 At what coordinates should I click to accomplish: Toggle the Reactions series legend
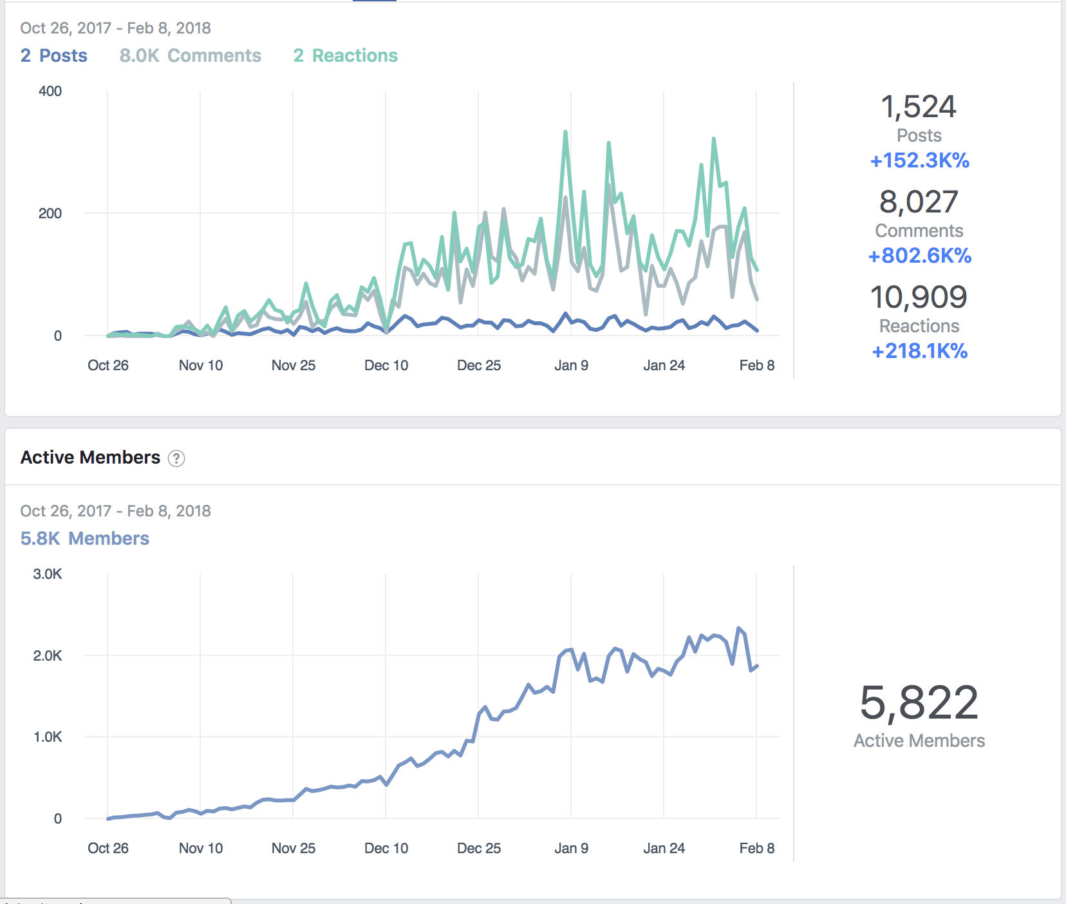point(345,56)
